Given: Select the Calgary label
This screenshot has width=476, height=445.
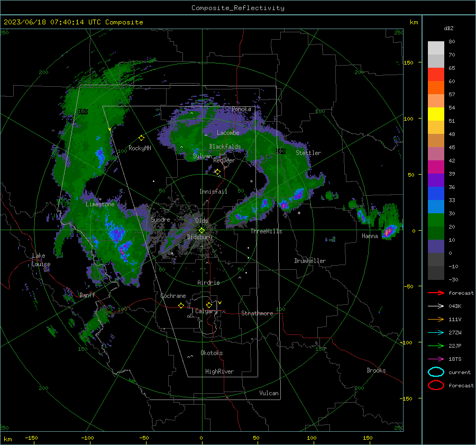Looking at the screenshot, I should coord(206,311).
